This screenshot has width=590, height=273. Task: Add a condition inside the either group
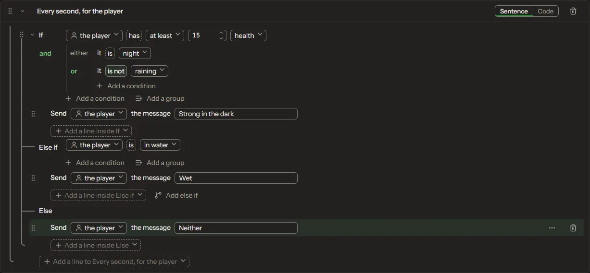click(x=126, y=86)
